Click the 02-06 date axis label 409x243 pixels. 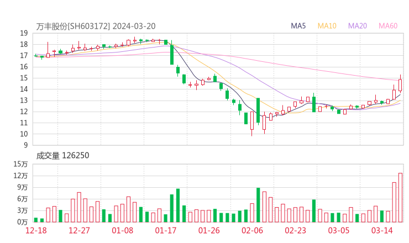tap(252, 230)
